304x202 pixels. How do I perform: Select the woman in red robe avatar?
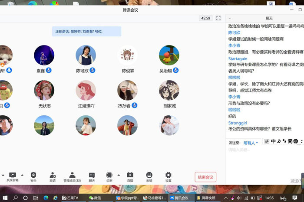click(x=127, y=125)
